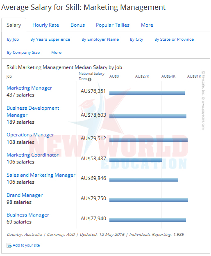Open the Popular Tallies tab
This screenshot has width=211, height=256.
tap(113, 25)
